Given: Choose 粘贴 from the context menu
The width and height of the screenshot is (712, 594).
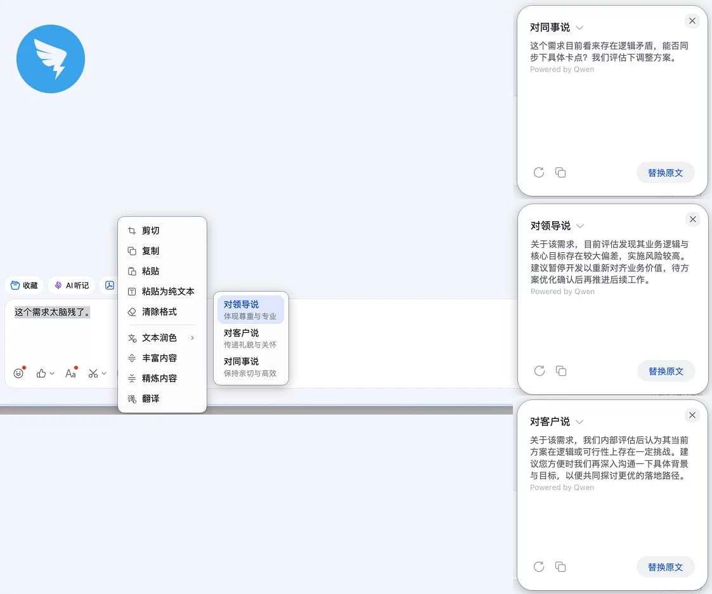Looking at the screenshot, I should coord(162,271).
